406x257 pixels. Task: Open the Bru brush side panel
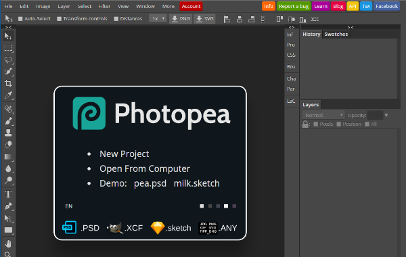[x=291, y=67]
